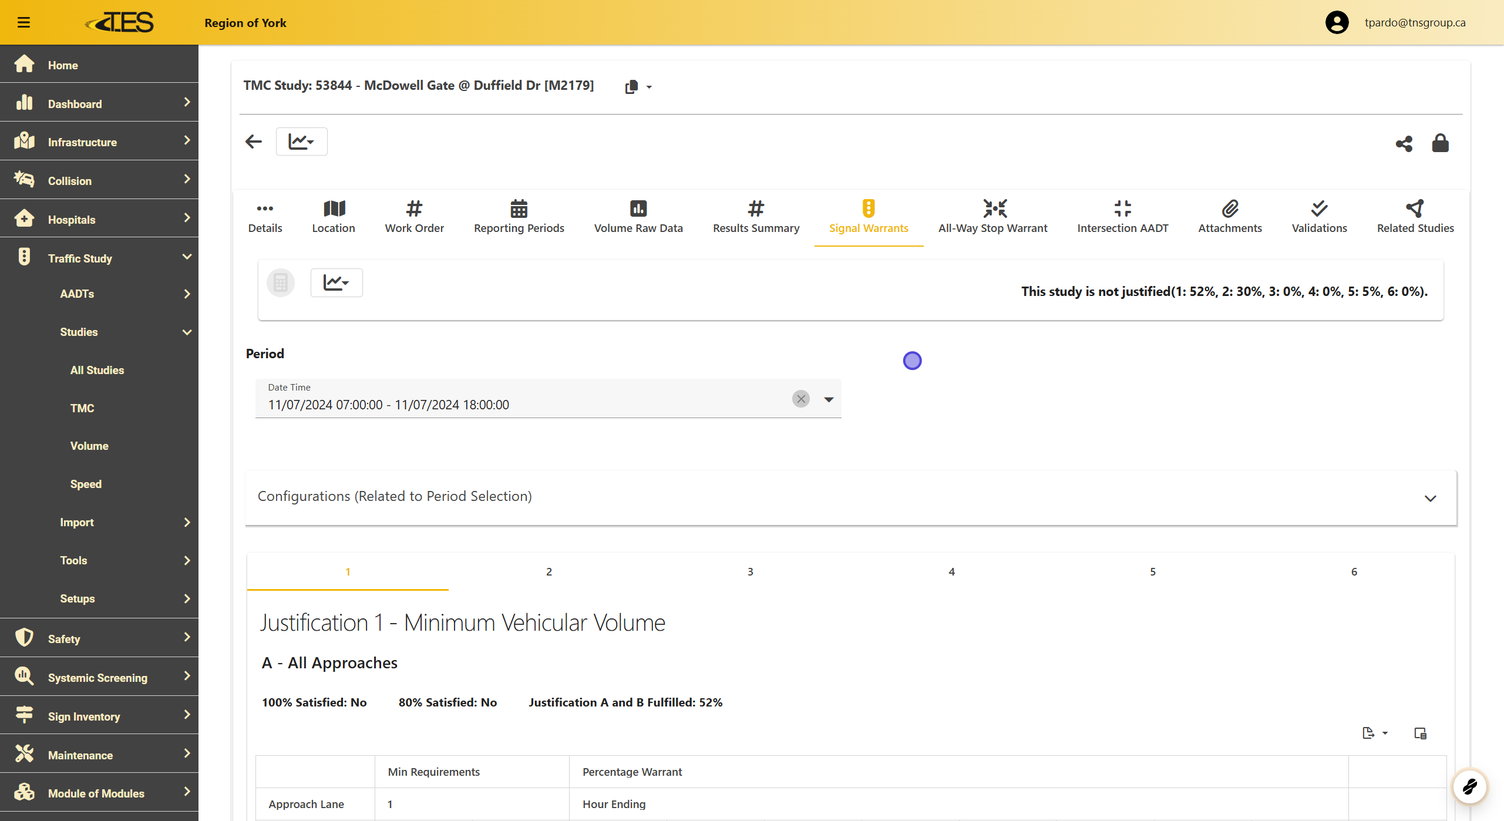This screenshot has width=1504, height=821.
Task: Click the floating edit pen button
Action: (x=1469, y=786)
